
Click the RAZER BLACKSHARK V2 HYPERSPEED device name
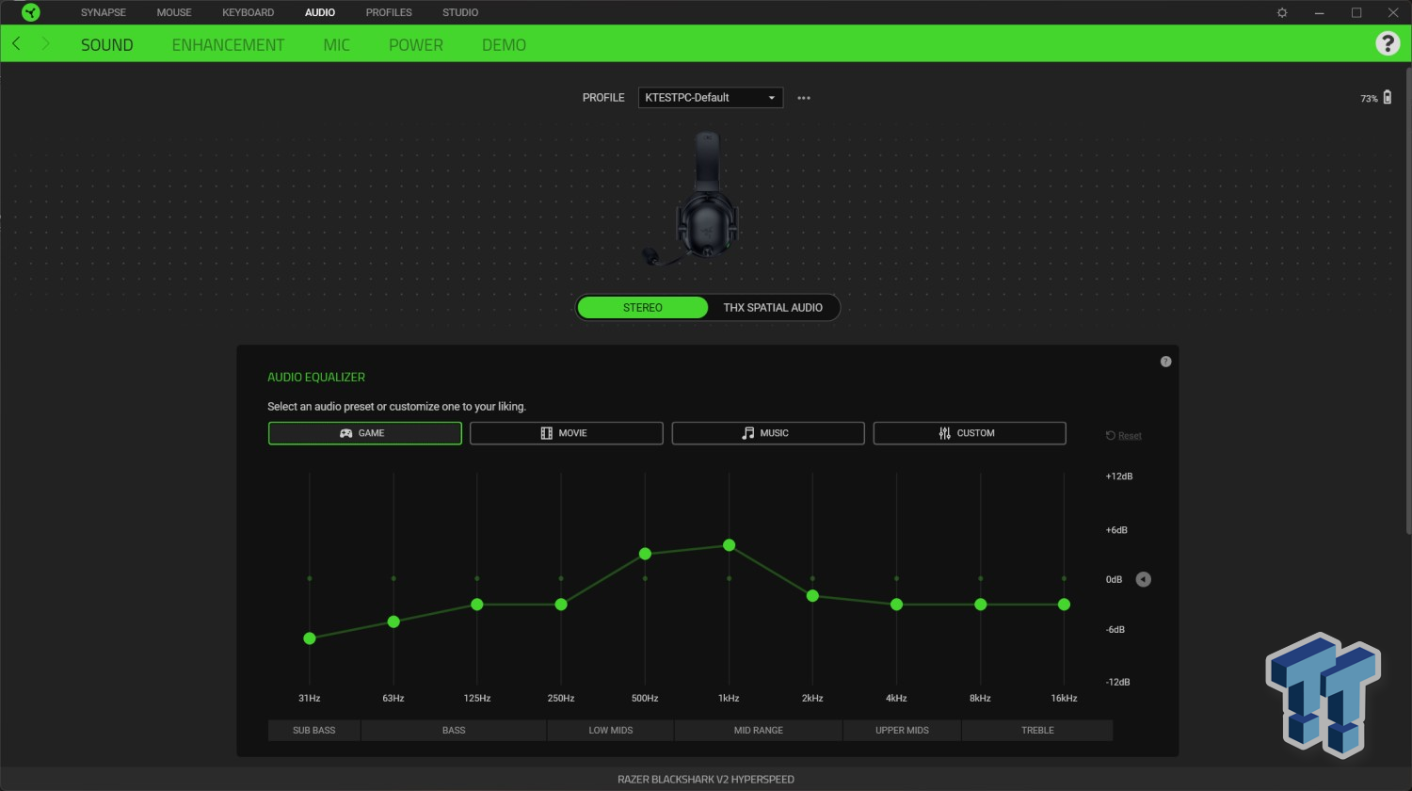click(706, 780)
